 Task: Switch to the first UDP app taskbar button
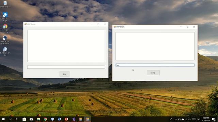tap(80, 119)
